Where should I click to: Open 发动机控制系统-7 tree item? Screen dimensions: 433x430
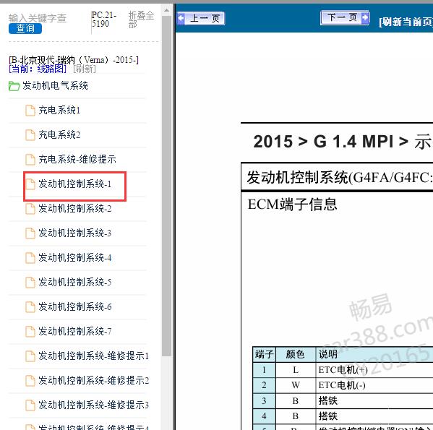75,331
